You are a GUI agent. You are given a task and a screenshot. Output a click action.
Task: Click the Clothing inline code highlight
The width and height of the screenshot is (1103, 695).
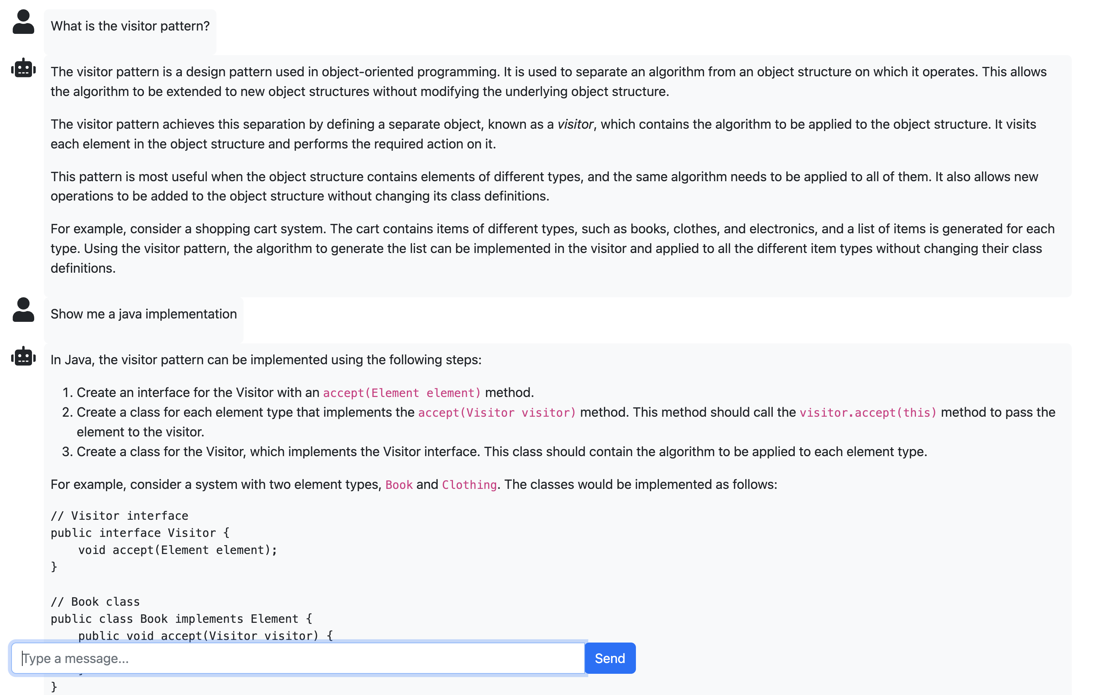469,484
